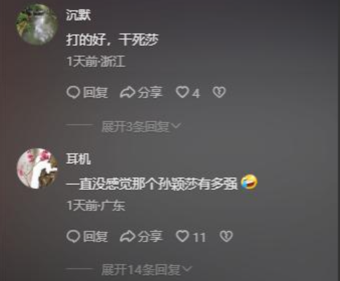Expand 14 replies under 耳机's comment
This screenshot has height=281, width=340.
147,270
